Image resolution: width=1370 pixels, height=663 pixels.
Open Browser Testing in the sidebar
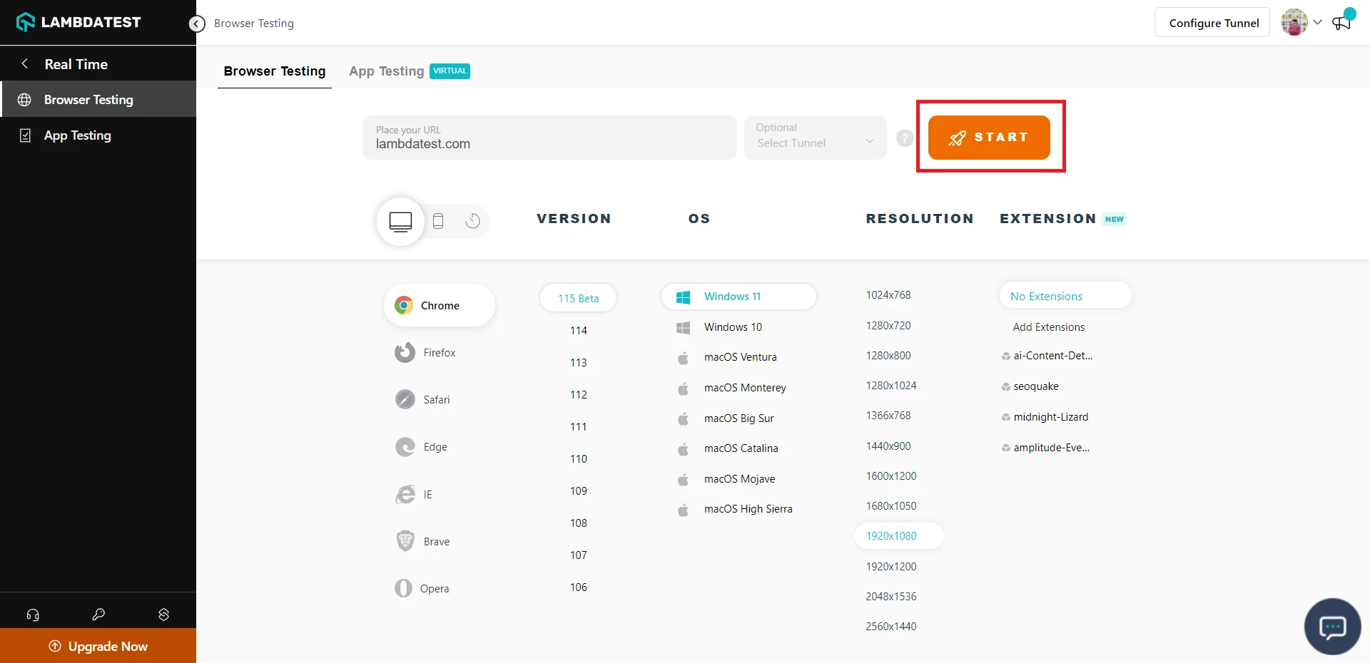click(98, 99)
